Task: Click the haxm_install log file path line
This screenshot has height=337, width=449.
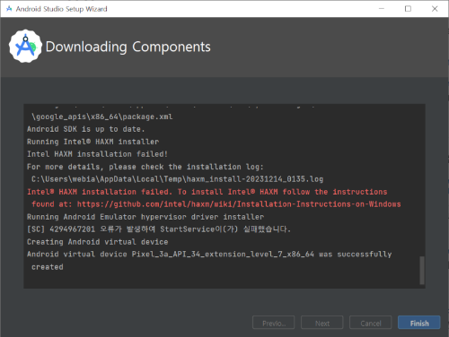Action: (x=177, y=179)
